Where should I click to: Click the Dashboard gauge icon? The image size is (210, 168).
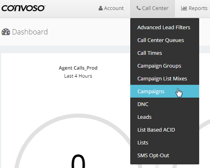tap(6, 32)
